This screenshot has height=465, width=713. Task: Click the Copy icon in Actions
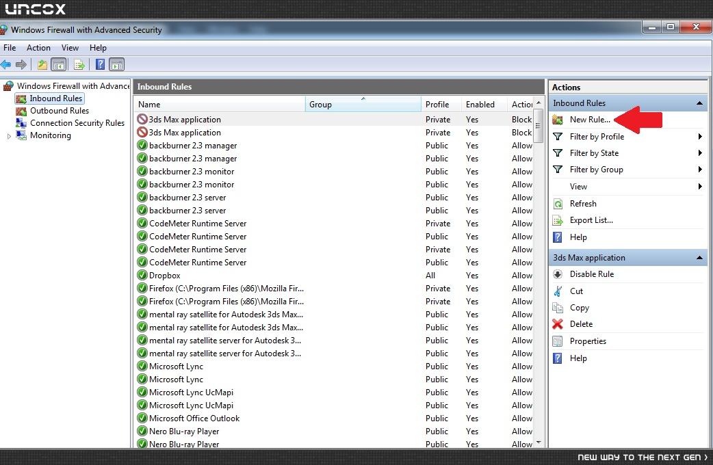[558, 308]
